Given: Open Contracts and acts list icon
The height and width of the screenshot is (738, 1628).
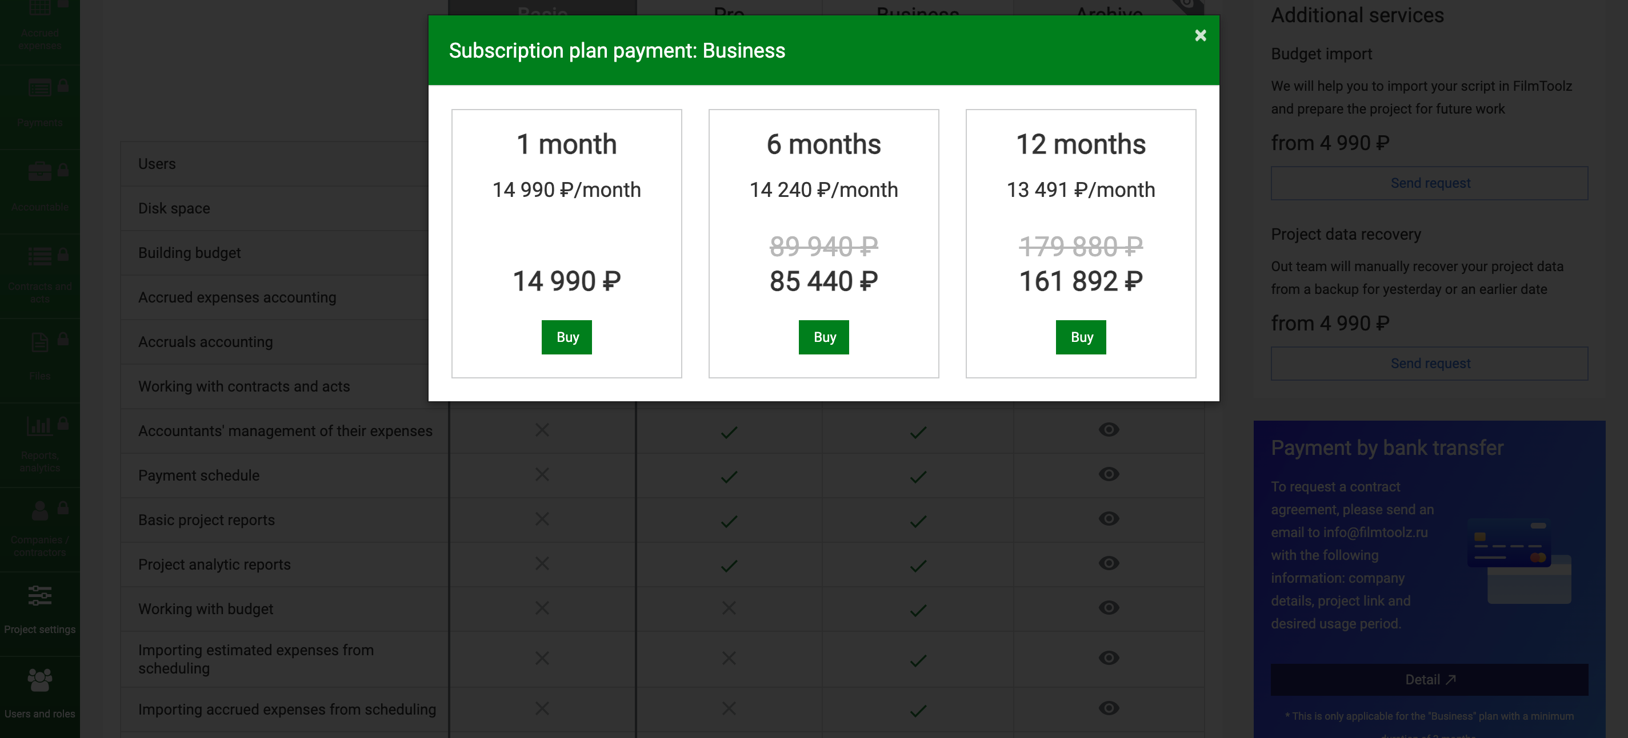Looking at the screenshot, I should [40, 257].
